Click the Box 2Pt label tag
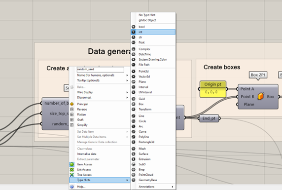 coord(258,75)
